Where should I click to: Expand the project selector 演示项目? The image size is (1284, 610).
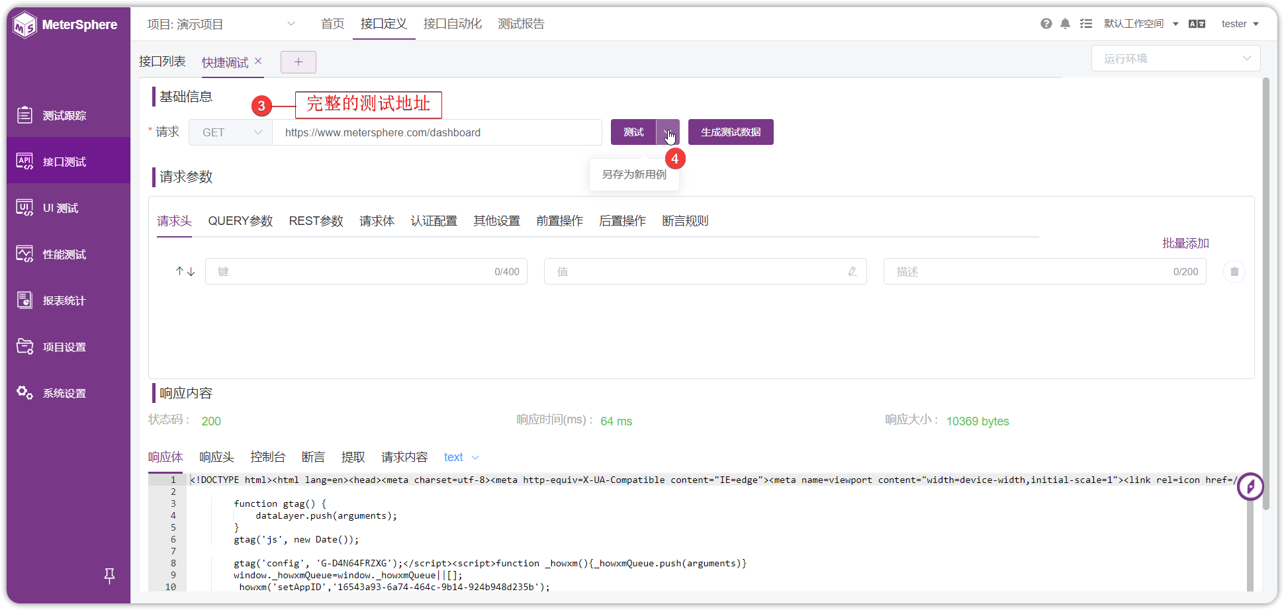(221, 24)
